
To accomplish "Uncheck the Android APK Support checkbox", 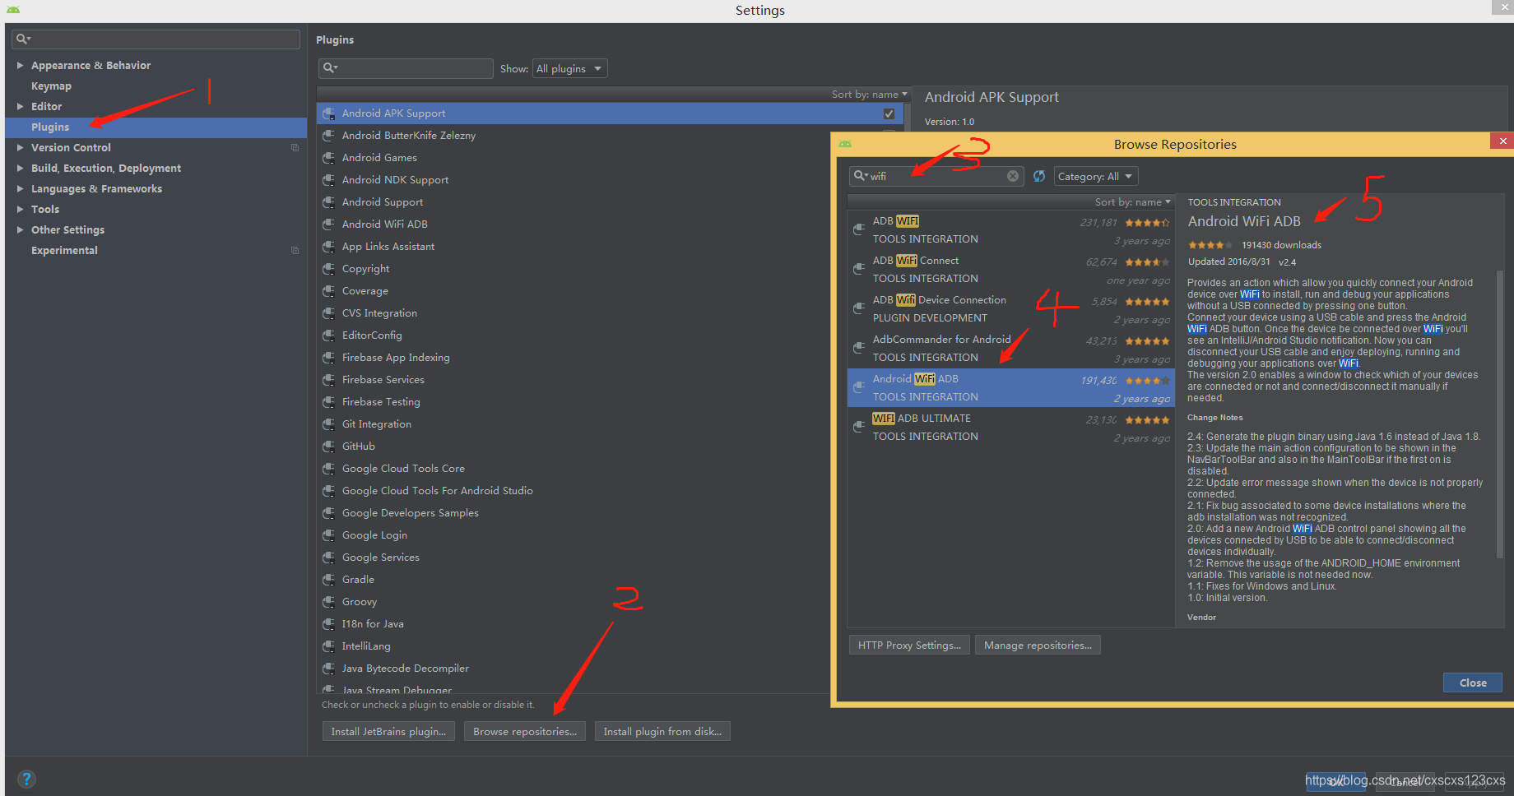I will click(x=889, y=113).
